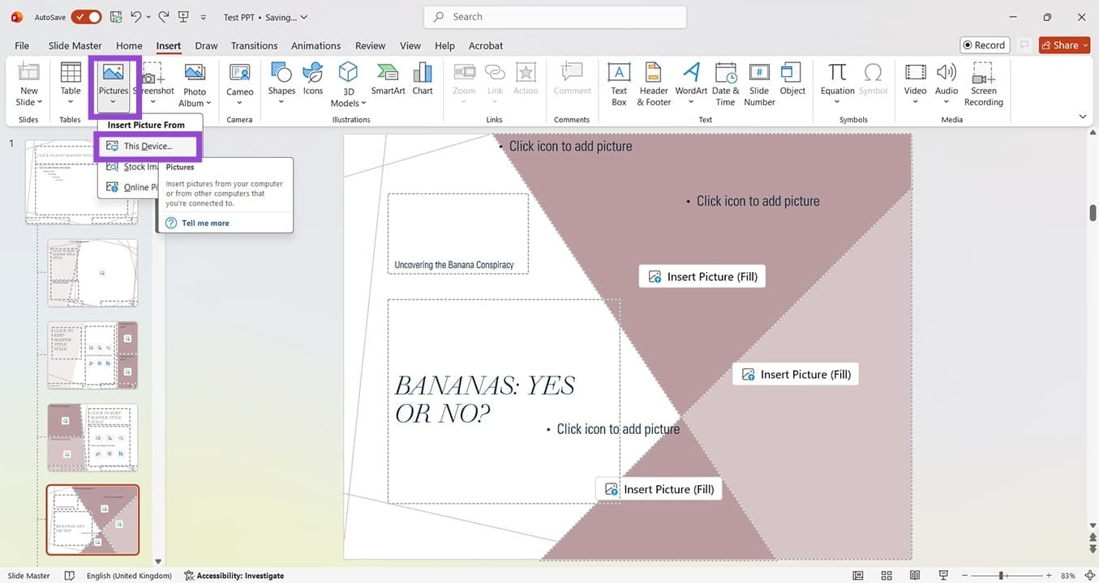Image resolution: width=1099 pixels, height=583 pixels.
Task: Follow the Tell me more link
Action: pyautogui.click(x=205, y=223)
